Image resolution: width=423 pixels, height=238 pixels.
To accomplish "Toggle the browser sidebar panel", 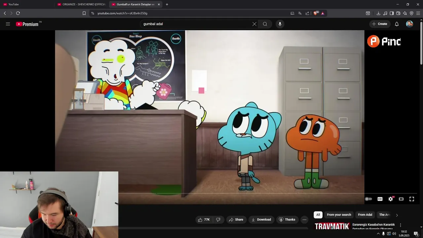I will (x=392, y=13).
